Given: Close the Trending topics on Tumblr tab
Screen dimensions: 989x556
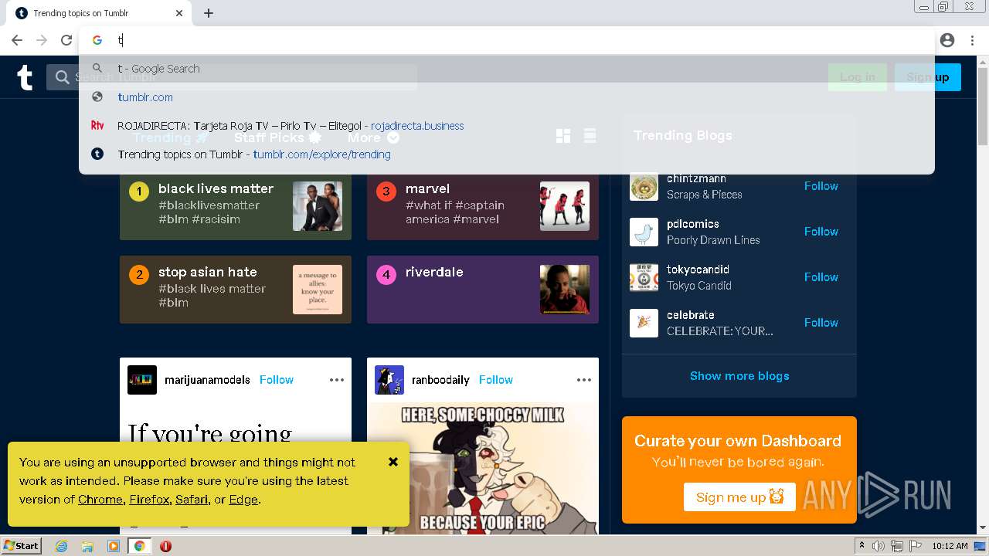Looking at the screenshot, I should (x=179, y=13).
